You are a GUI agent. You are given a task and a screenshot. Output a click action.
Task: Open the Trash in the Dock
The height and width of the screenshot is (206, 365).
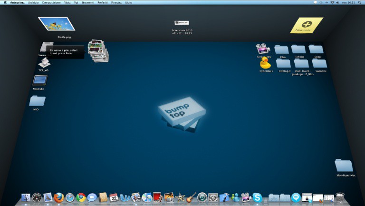tap(340, 197)
